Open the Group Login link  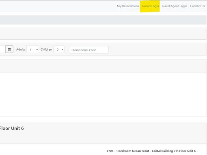tap(150, 6)
